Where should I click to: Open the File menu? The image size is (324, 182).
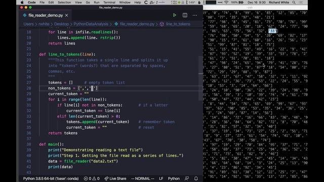click(x=42, y=3)
